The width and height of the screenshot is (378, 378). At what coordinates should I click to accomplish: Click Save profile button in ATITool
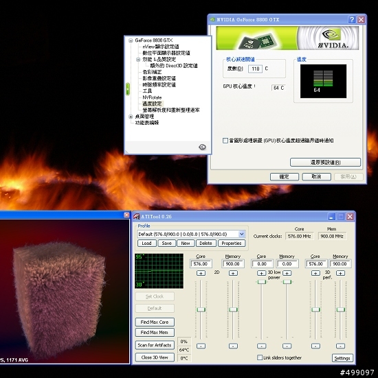(x=166, y=244)
